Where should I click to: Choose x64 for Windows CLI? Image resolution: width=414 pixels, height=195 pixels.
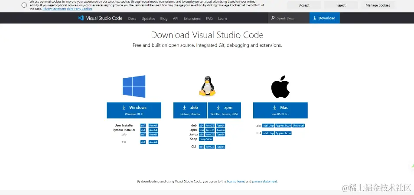point(143,142)
